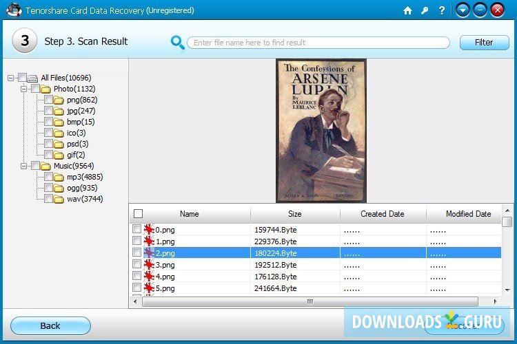Go to home screen via house icon
Viewport: 517px width, 344px height.
point(407,10)
